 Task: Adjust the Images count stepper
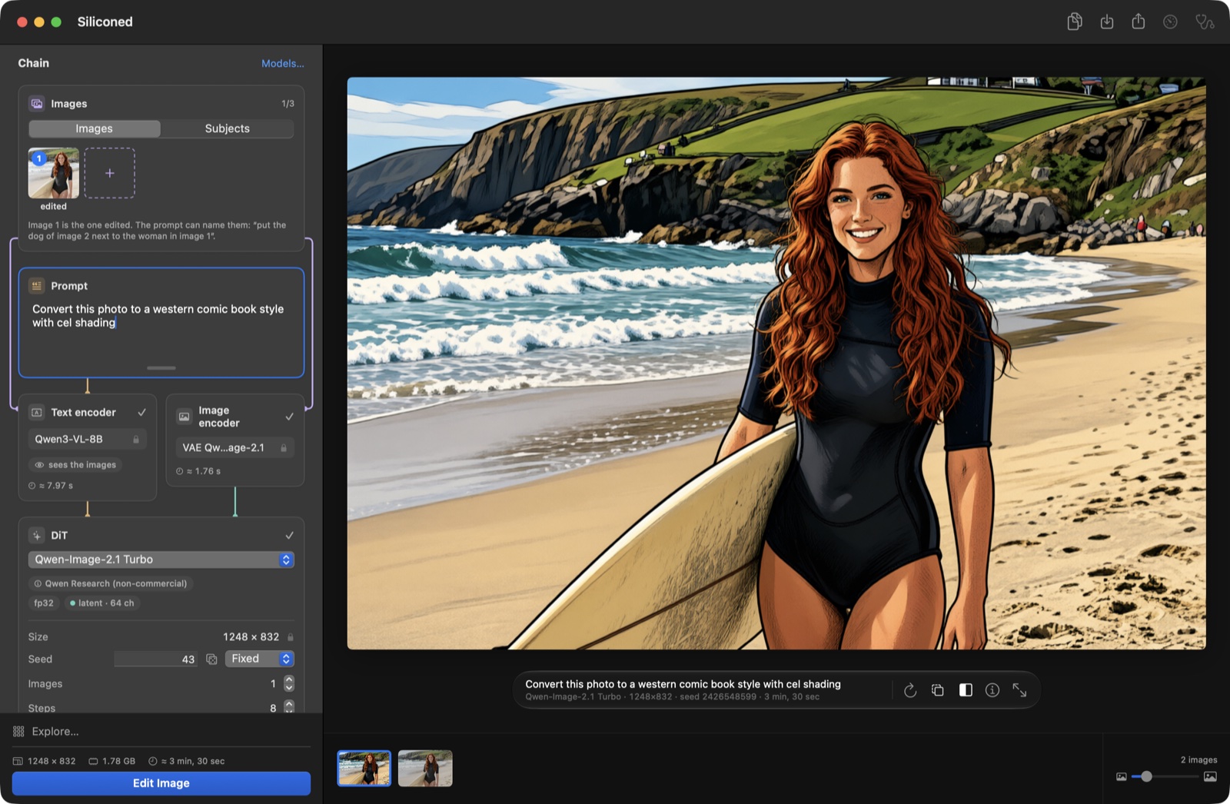pyautogui.click(x=289, y=683)
